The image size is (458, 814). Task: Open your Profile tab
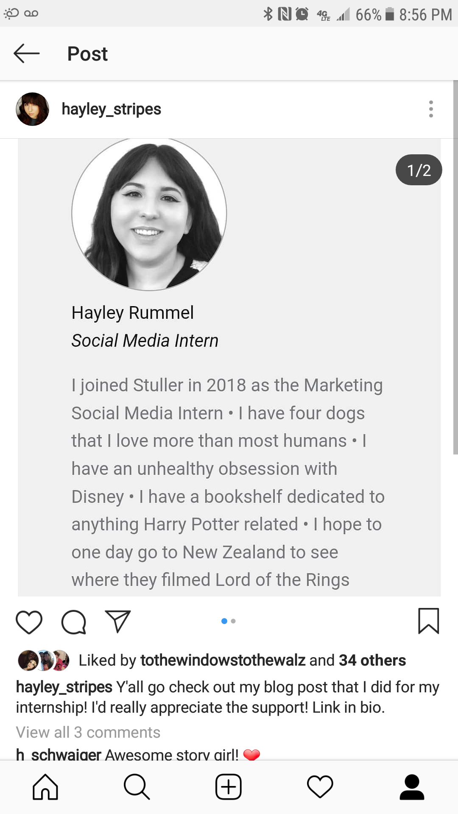coord(412,787)
